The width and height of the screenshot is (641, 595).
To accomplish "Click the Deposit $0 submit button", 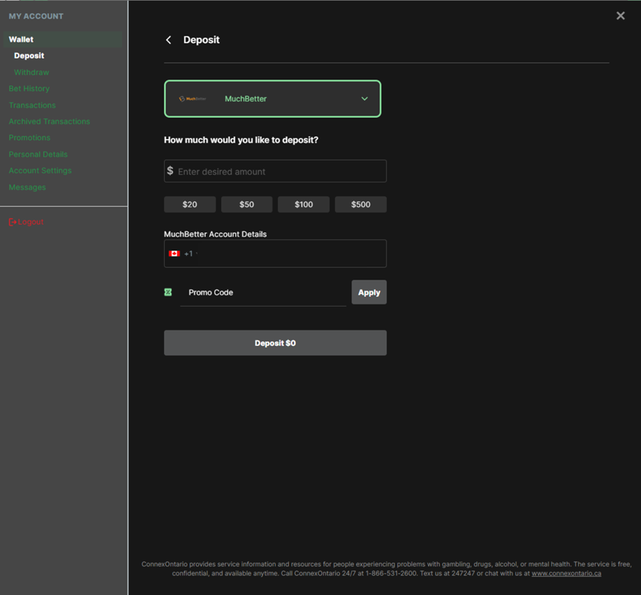I will [275, 343].
